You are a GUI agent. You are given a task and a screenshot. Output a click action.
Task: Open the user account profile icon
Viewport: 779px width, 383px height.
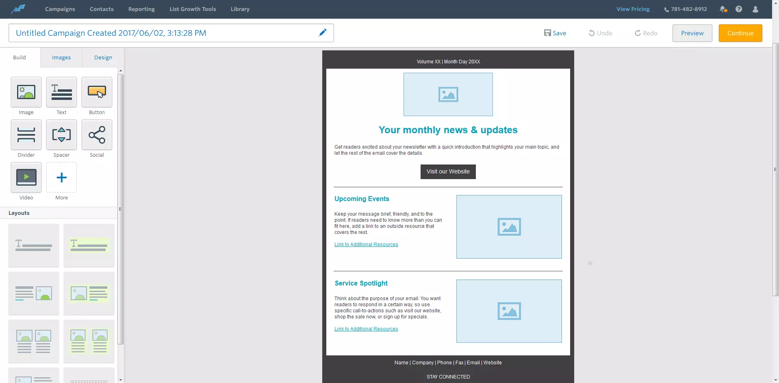click(755, 9)
